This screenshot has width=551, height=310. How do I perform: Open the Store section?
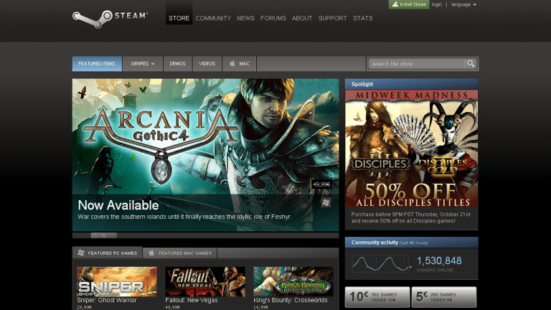pyautogui.click(x=179, y=18)
